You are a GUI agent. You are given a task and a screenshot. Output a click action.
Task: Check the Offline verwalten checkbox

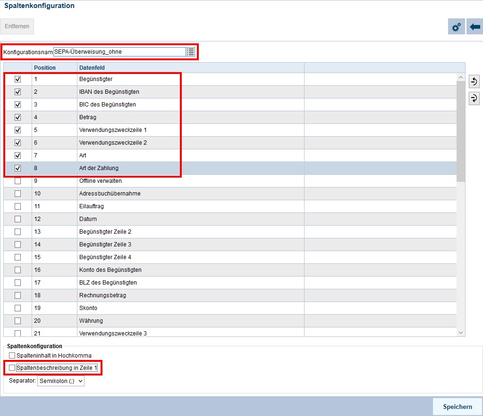pyautogui.click(x=17, y=180)
